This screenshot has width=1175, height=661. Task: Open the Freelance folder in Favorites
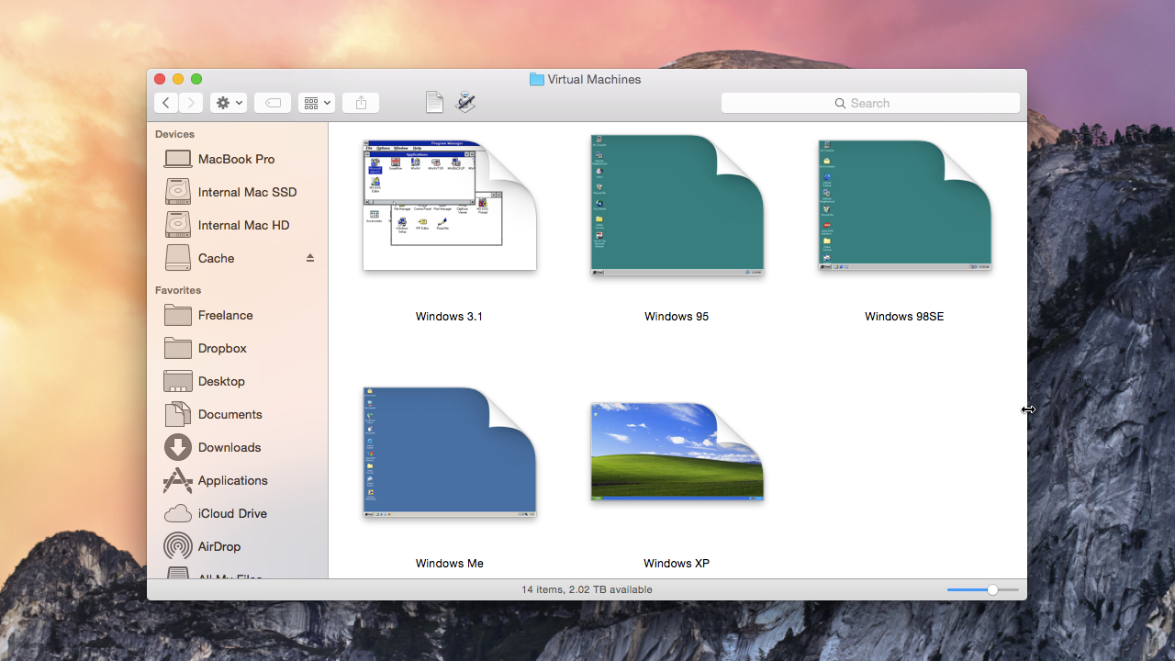click(x=237, y=315)
